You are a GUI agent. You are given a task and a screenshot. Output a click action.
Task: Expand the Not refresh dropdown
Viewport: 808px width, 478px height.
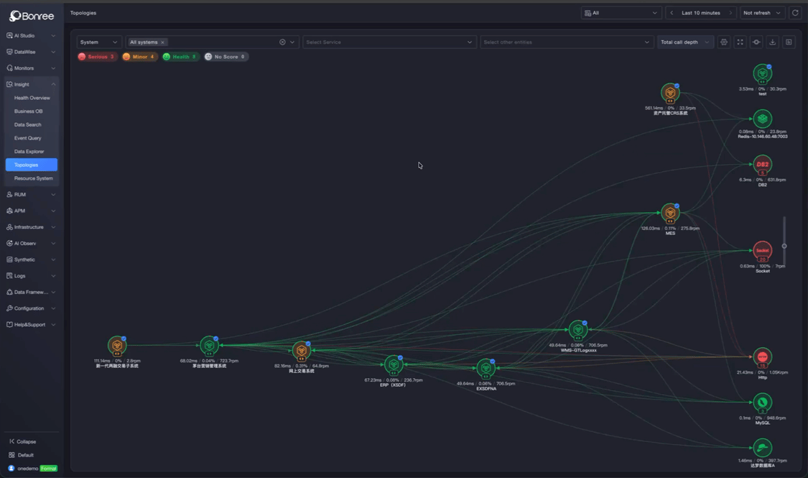coord(762,13)
